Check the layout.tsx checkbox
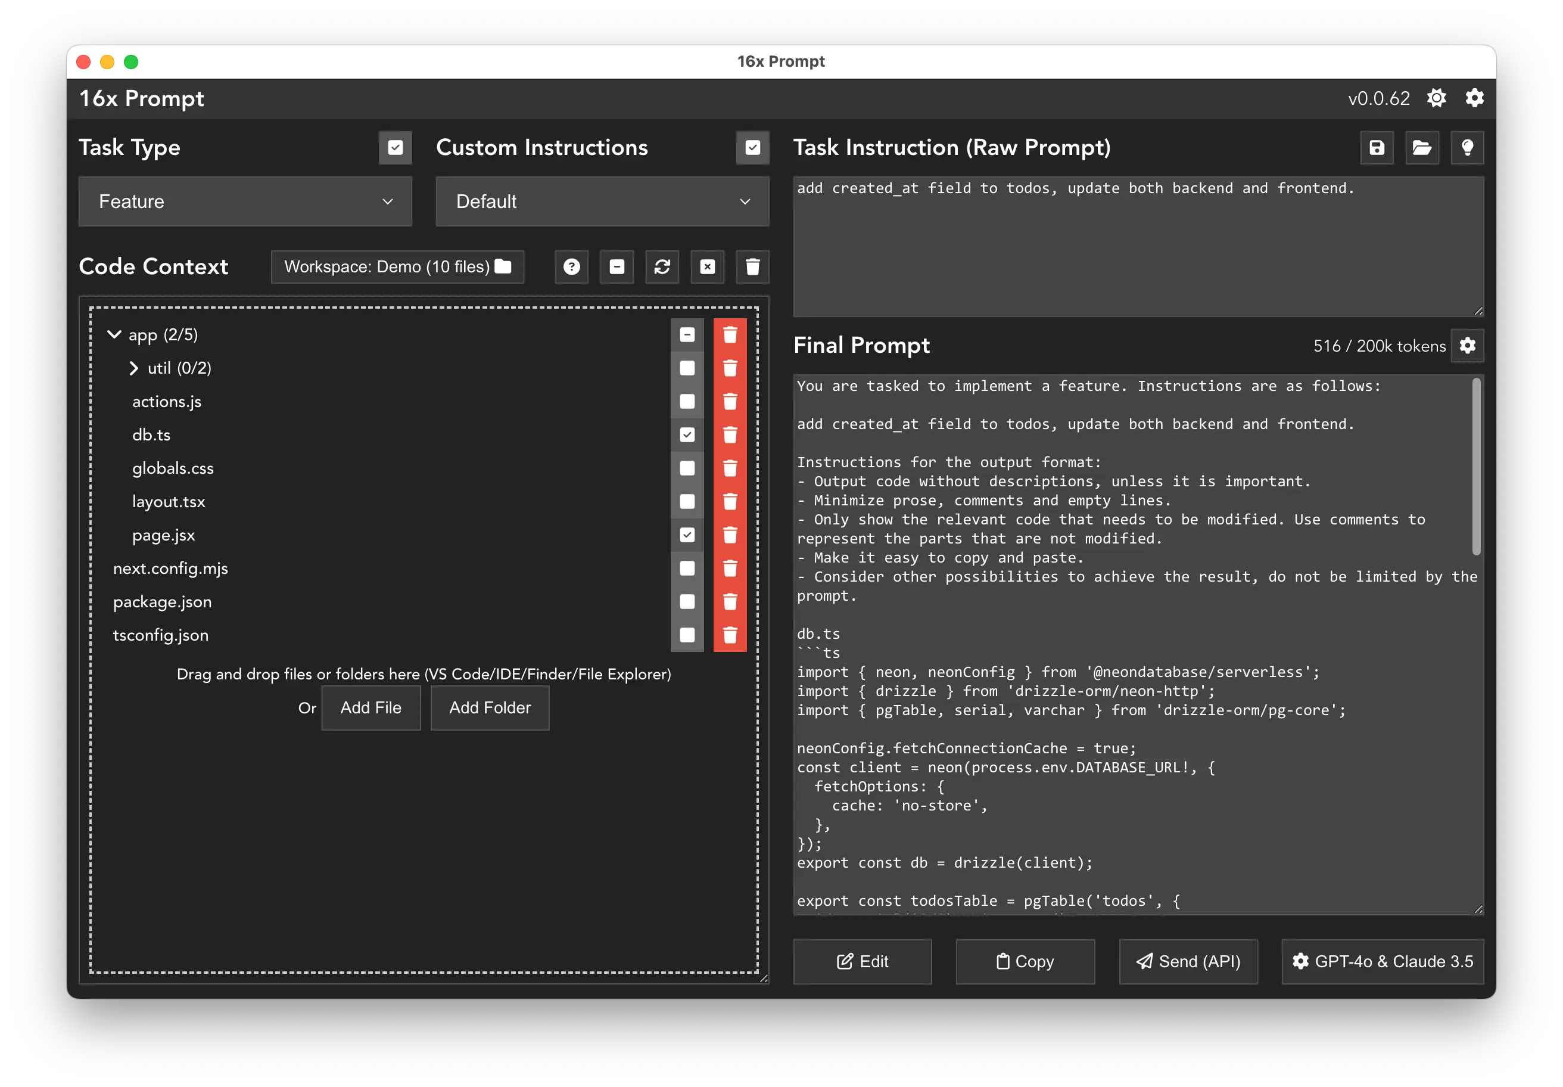1563x1087 pixels. point(687,501)
